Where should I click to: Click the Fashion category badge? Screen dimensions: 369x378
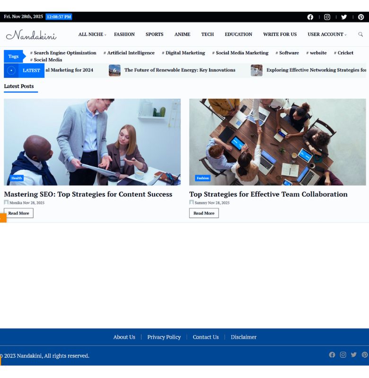pos(203,178)
